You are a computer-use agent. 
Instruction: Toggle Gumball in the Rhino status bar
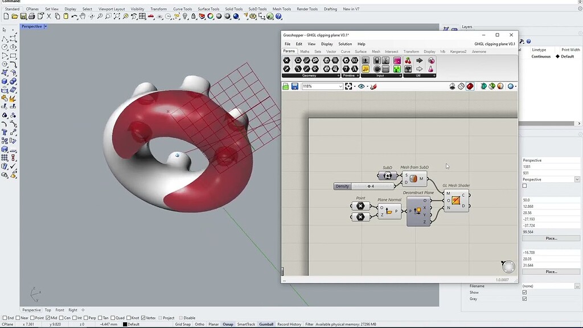pyautogui.click(x=266, y=323)
